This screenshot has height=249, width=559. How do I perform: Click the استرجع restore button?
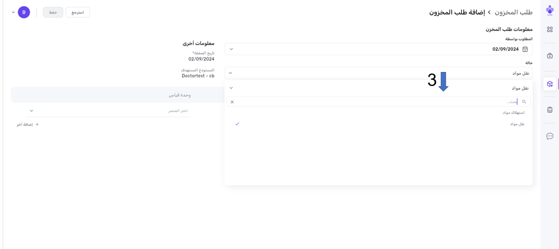[78, 12]
